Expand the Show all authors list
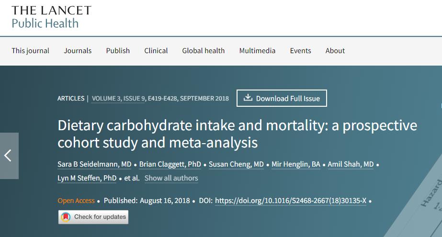Screen dimensions: 442x237 pos(171,178)
